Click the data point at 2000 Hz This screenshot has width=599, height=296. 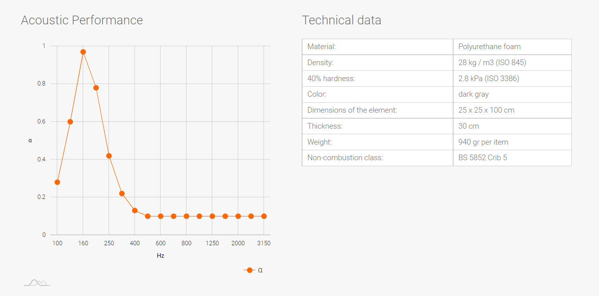(x=238, y=216)
